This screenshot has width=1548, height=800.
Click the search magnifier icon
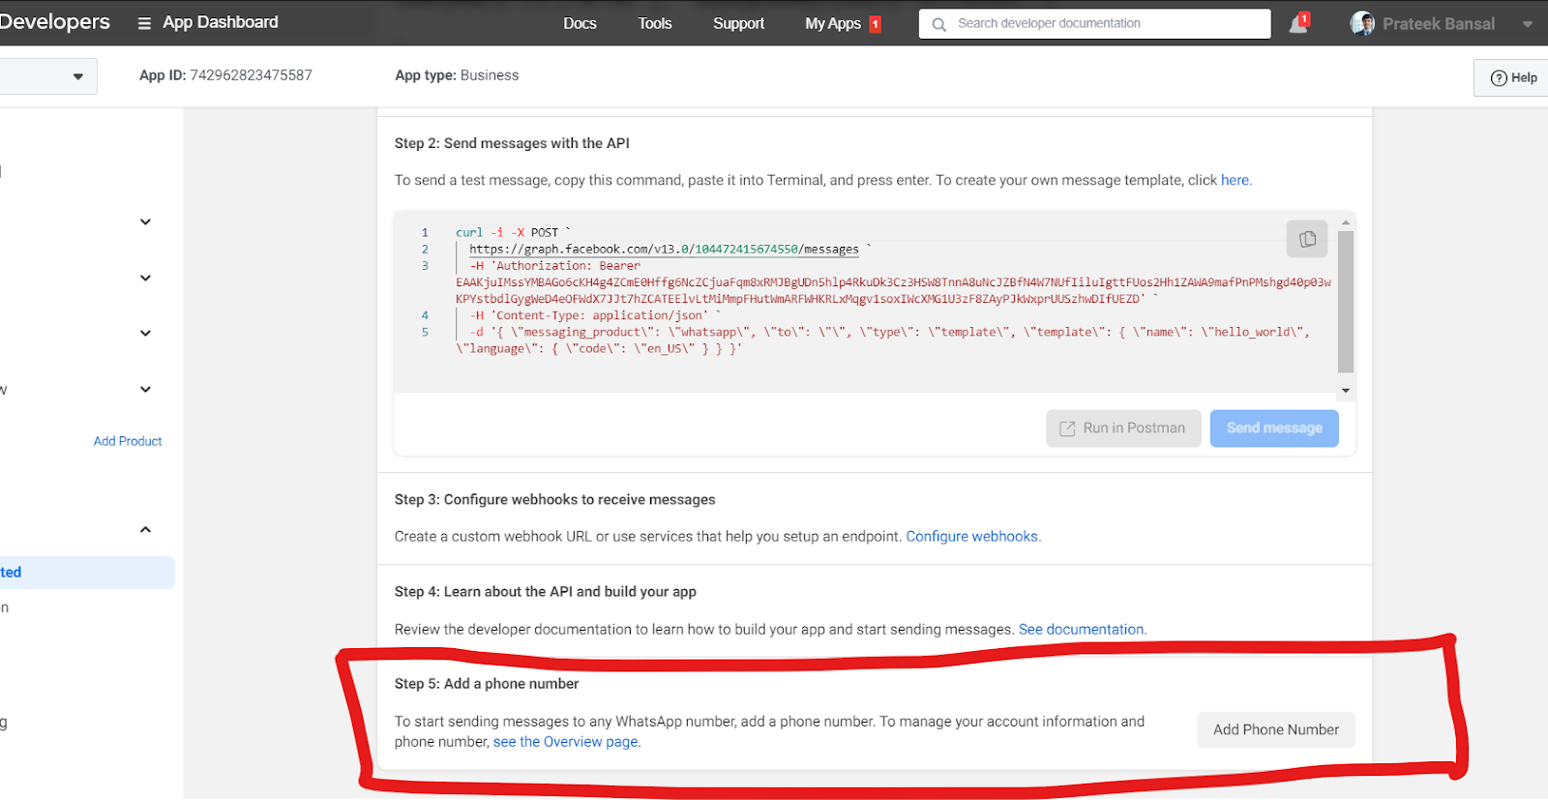tap(938, 24)
